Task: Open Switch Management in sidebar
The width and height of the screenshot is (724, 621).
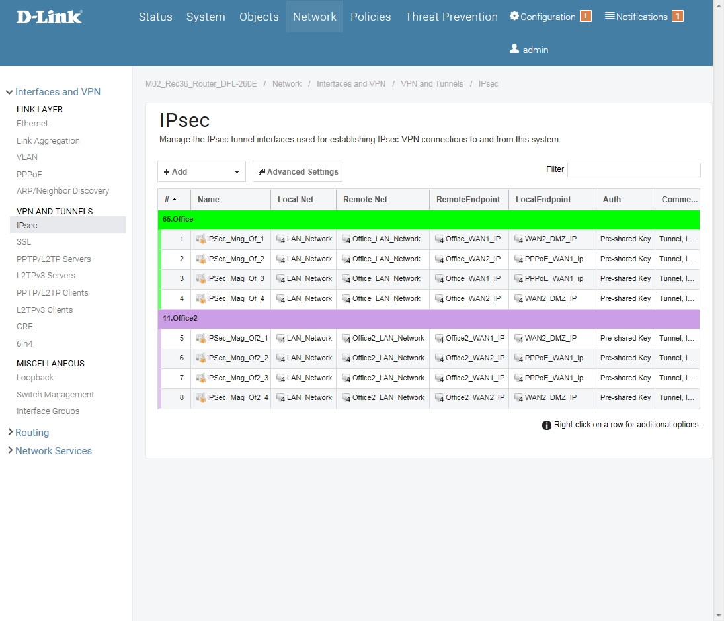Action: 56,394
